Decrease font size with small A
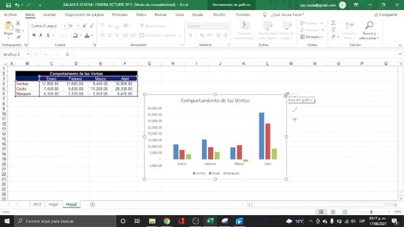 (92, 26)
